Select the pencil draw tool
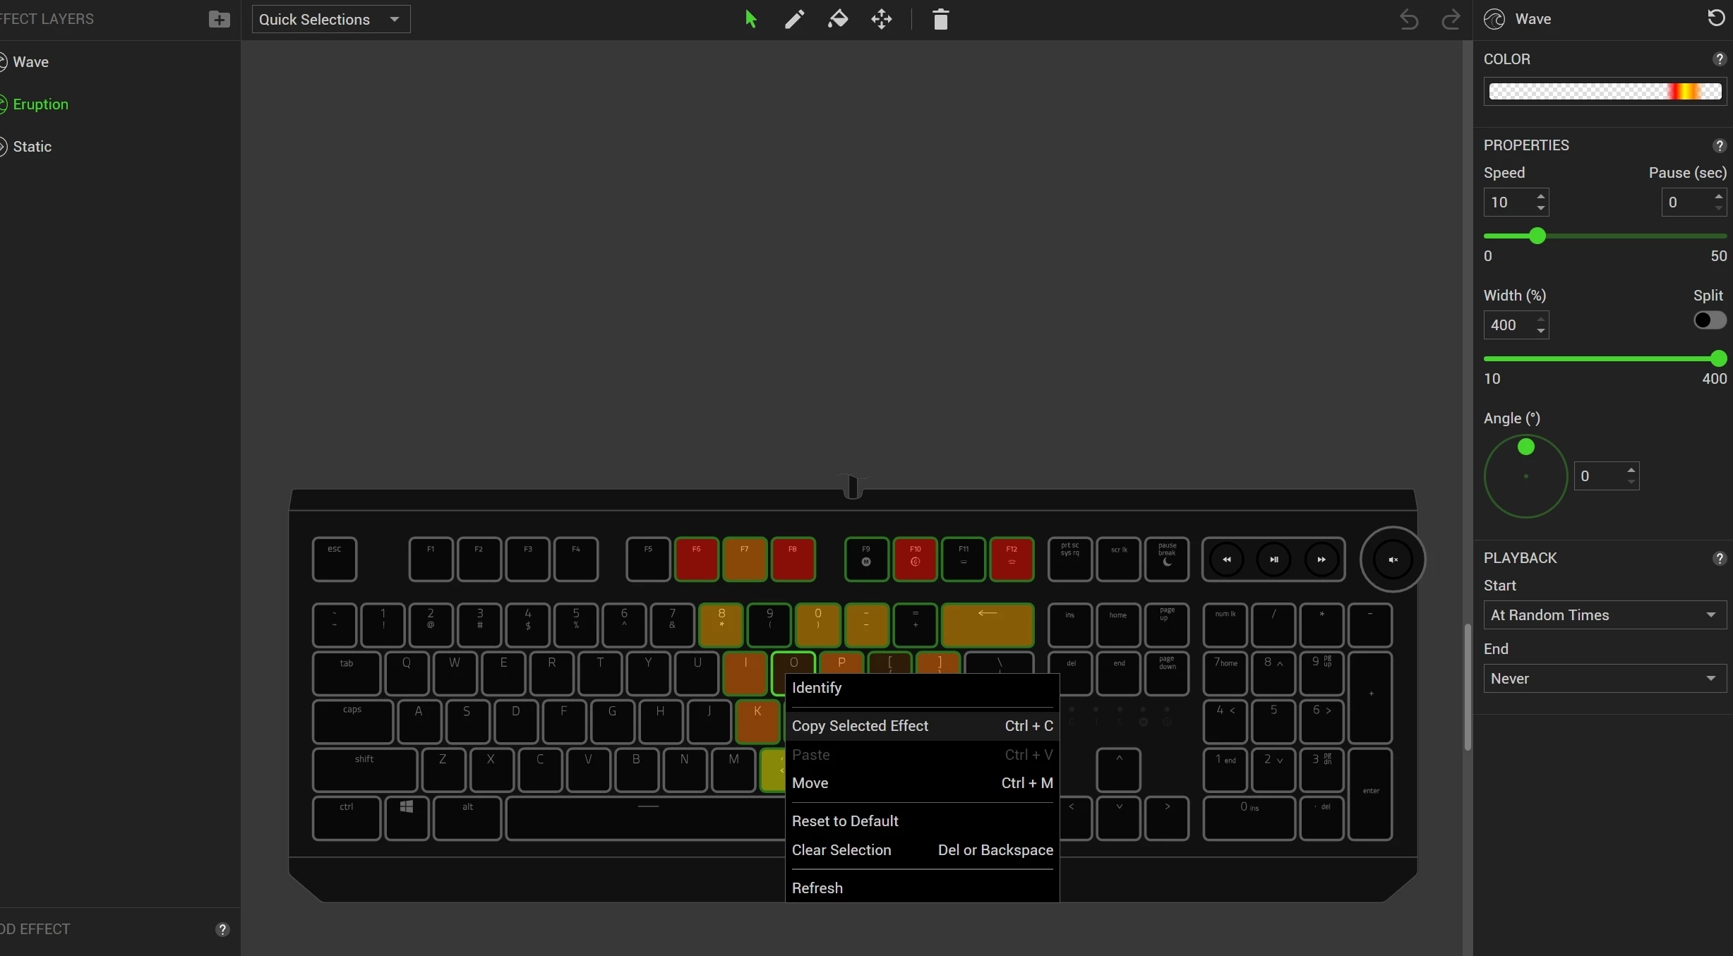 click(794, 19)
